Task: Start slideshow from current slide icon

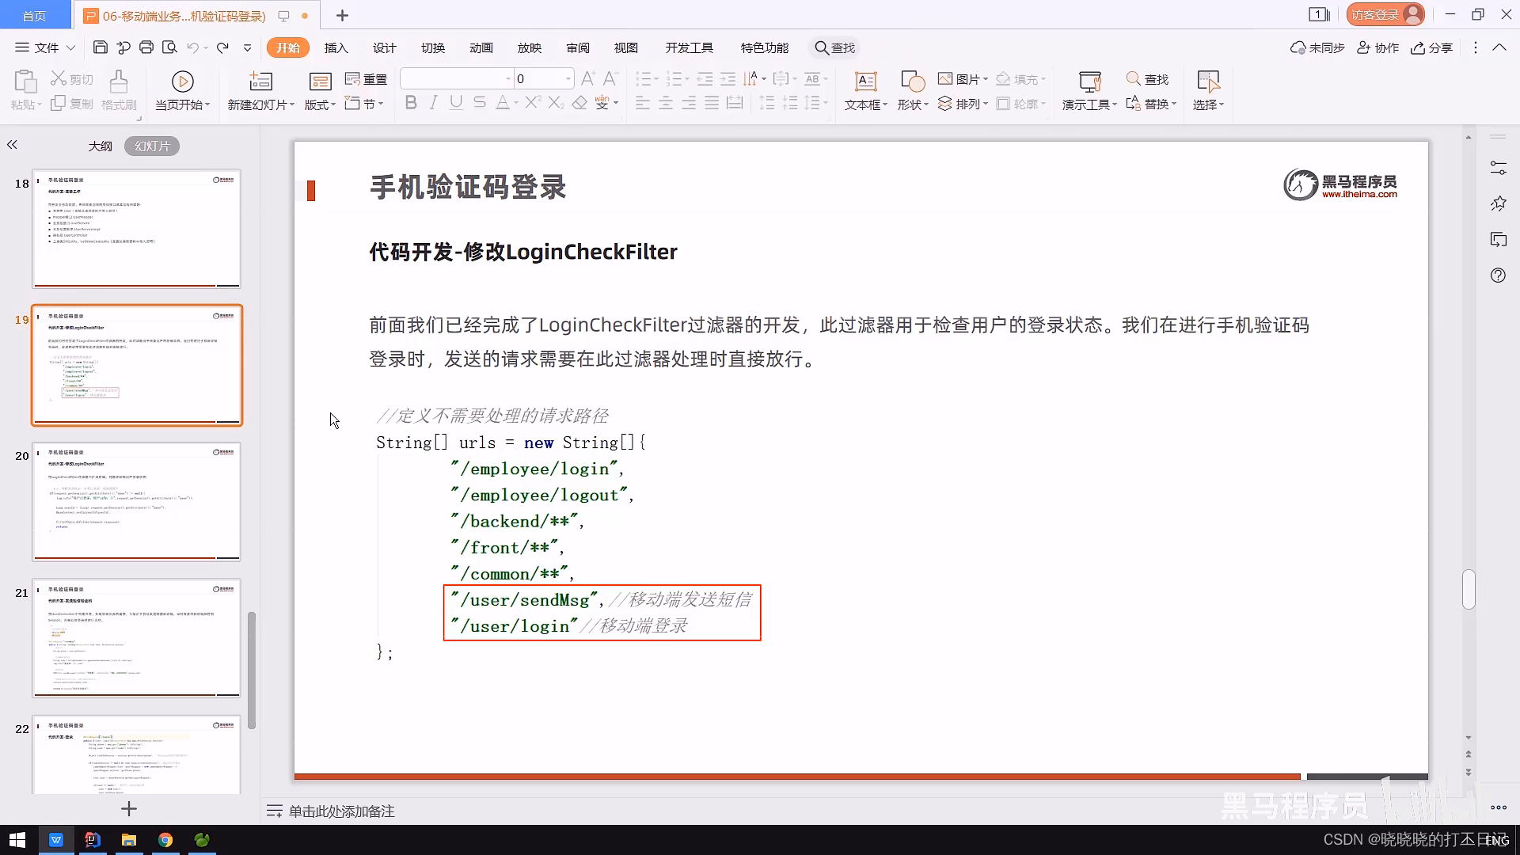Action: 183,82
